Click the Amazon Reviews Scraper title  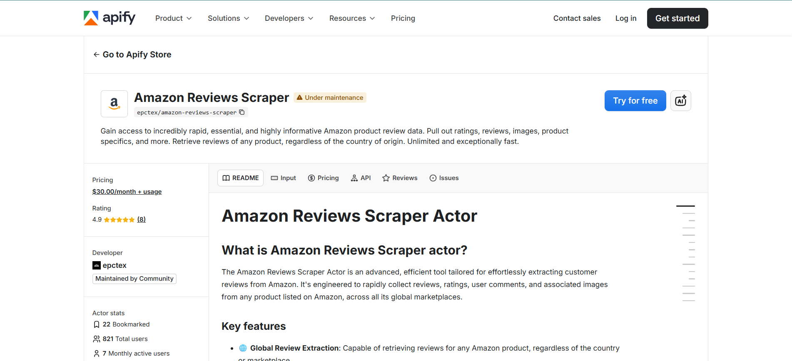click(x=212, y=97)
